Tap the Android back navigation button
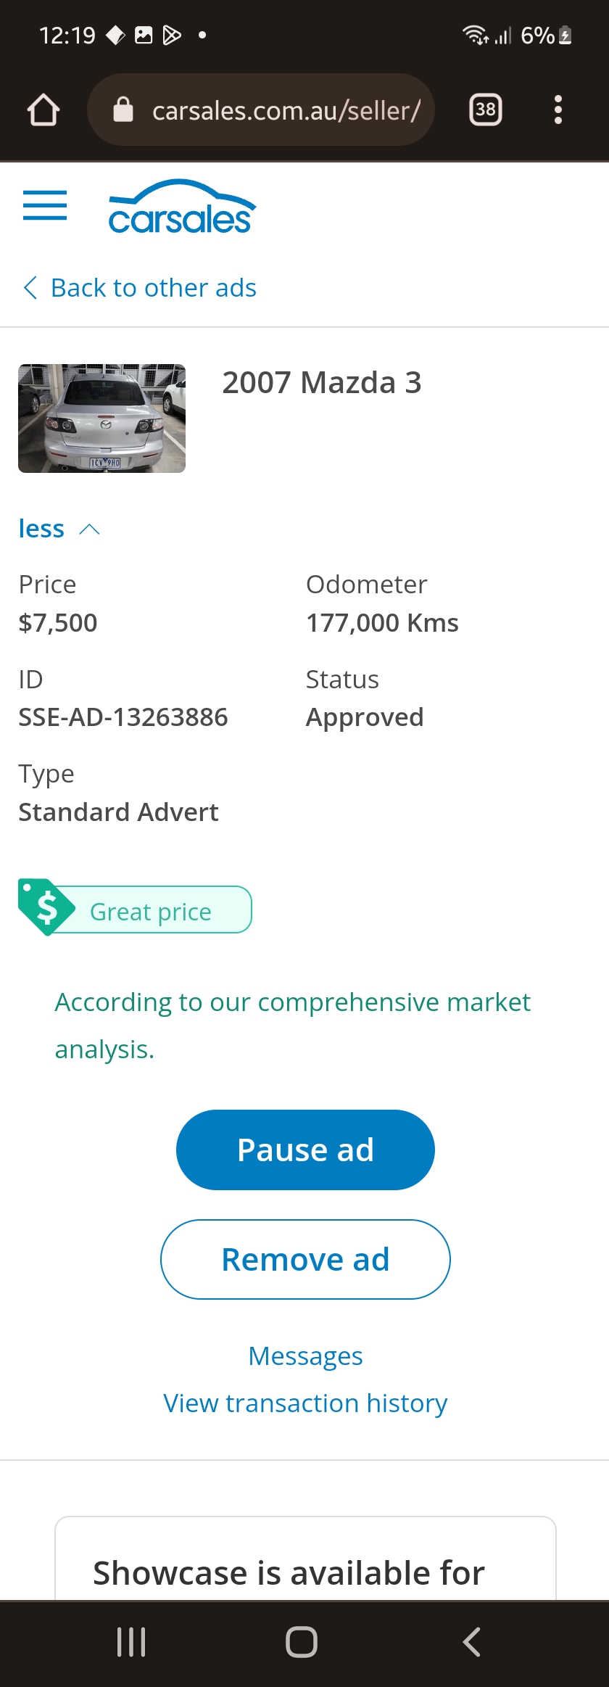609x1687 pixels. coord(471,1641)
